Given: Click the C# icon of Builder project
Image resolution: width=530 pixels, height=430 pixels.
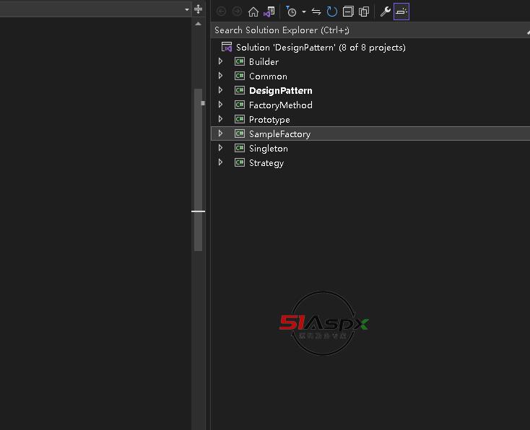Looking at the screenshot, I should pyautogui.click(x=240, y=61).
